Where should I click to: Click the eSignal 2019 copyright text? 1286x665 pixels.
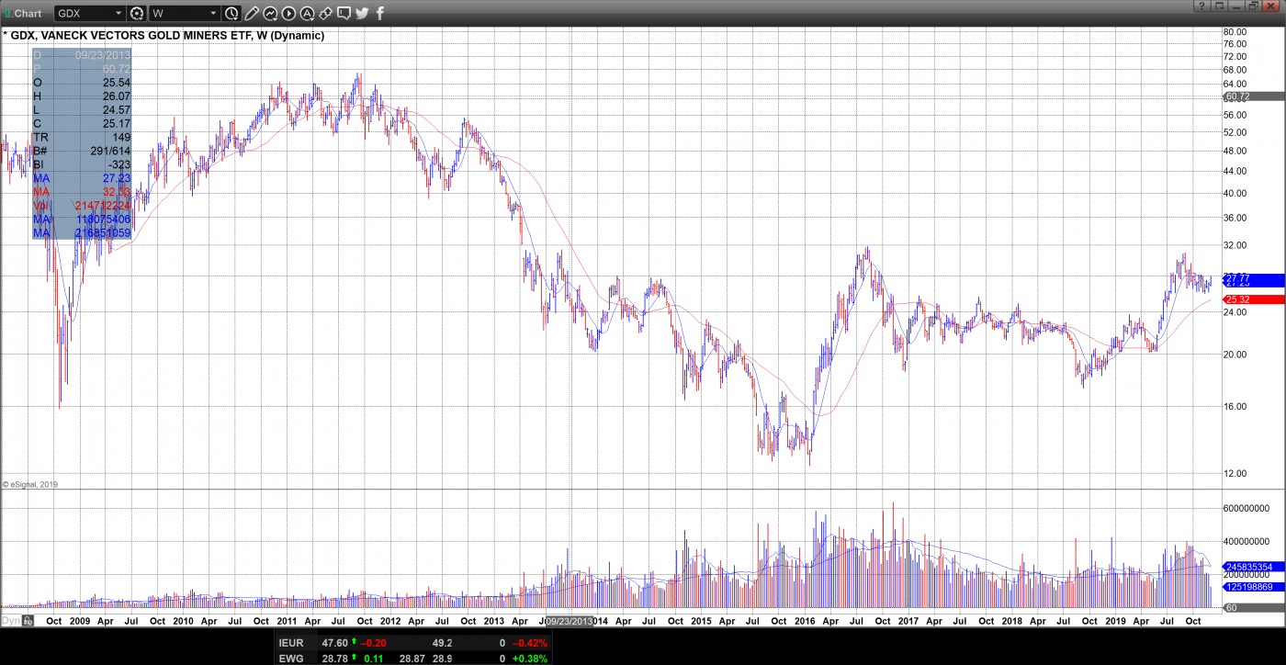pos(30,484)
